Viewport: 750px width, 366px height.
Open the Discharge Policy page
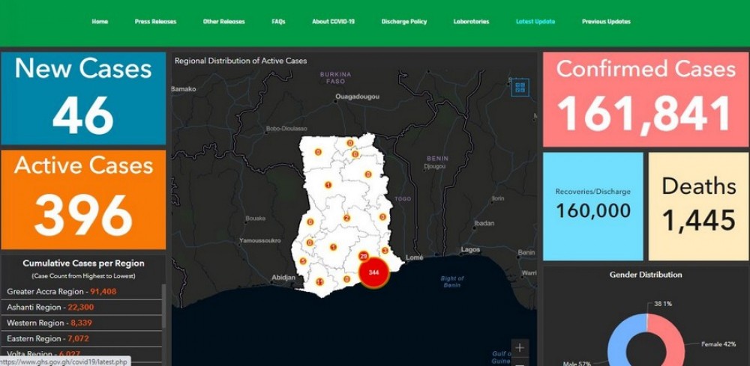tap(403, 22)
